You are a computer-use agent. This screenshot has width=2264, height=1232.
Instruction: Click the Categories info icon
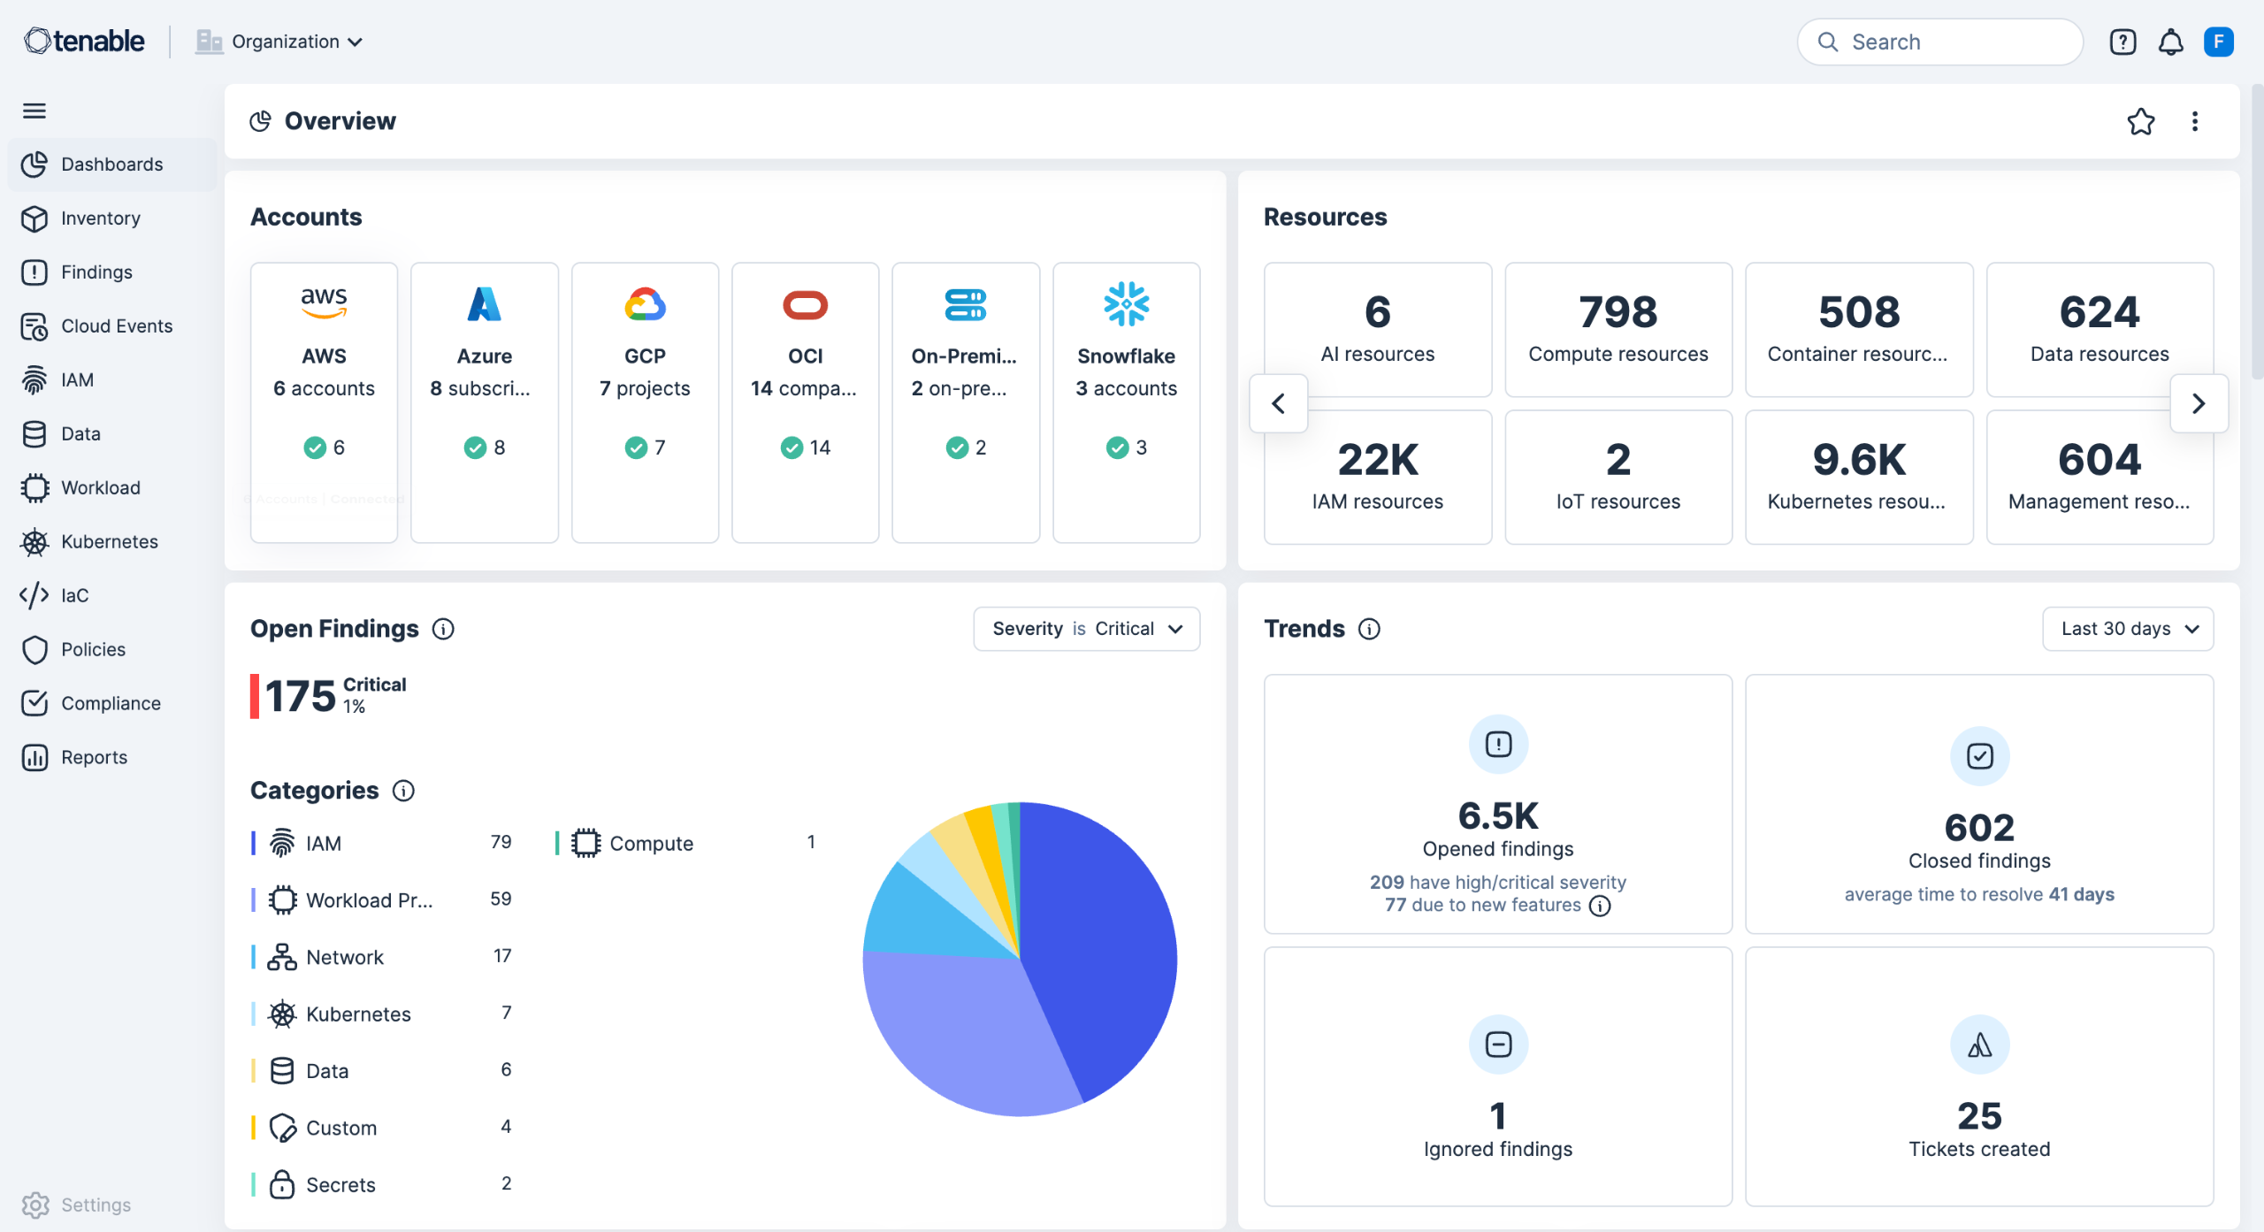coord(403,791)
